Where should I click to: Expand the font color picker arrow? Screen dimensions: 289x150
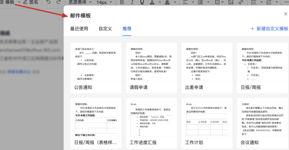pyautogui.click(x=160, y=2)
